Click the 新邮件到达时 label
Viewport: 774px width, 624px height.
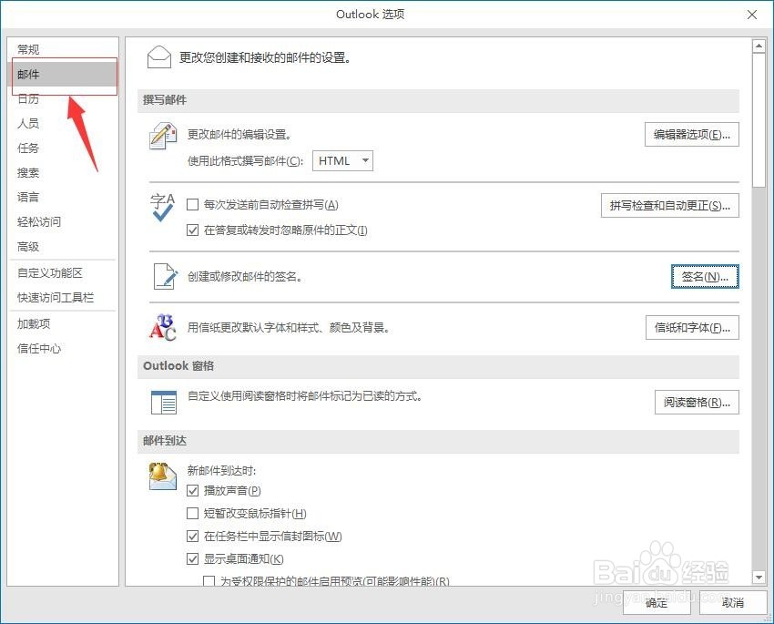click(x=221, y=470)
